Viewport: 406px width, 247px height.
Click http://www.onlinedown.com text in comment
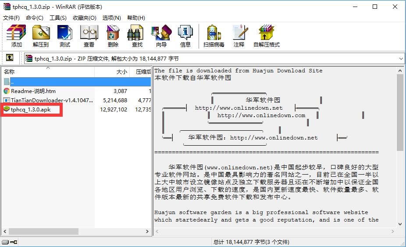tap(261, 115)
